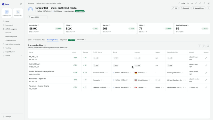
Task: Edit Casino Guide row pencil icon
Action: point(206,73)
